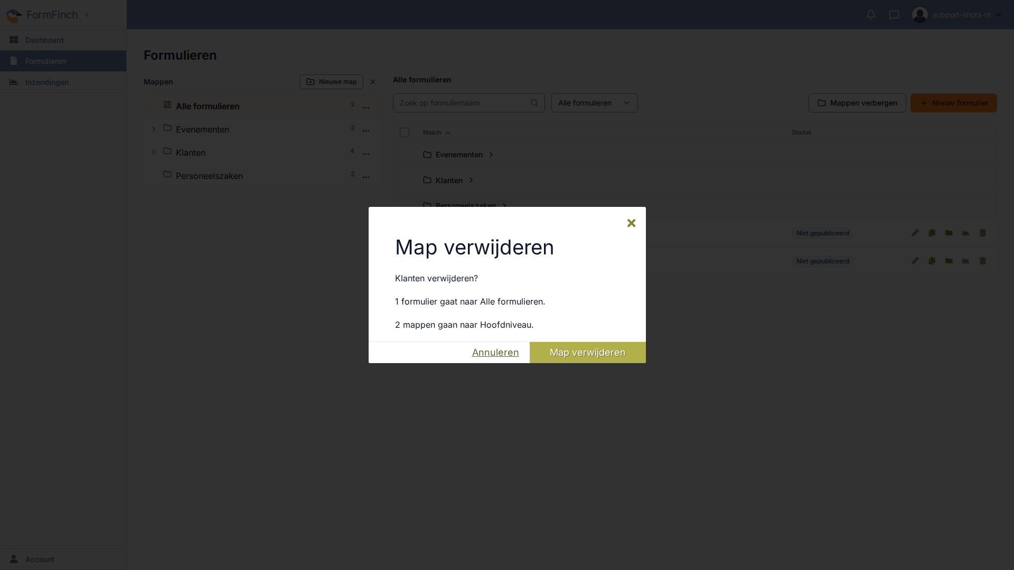Click the Nieuwe map button
1014x570 pixels.
point(331,82)
